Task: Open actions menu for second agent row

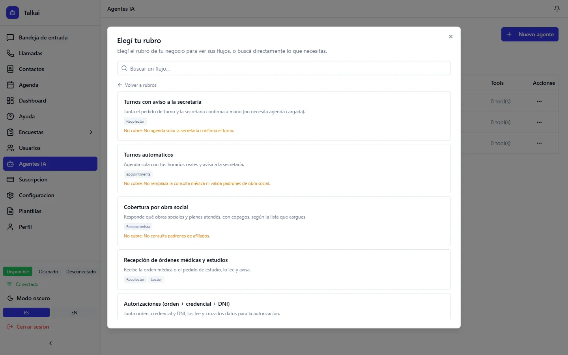Action: (539, 122)
